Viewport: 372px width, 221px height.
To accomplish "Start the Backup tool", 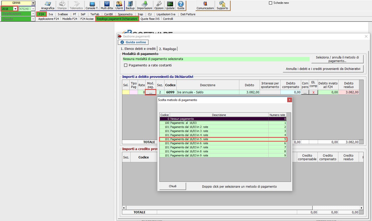I will pos(130,5).
